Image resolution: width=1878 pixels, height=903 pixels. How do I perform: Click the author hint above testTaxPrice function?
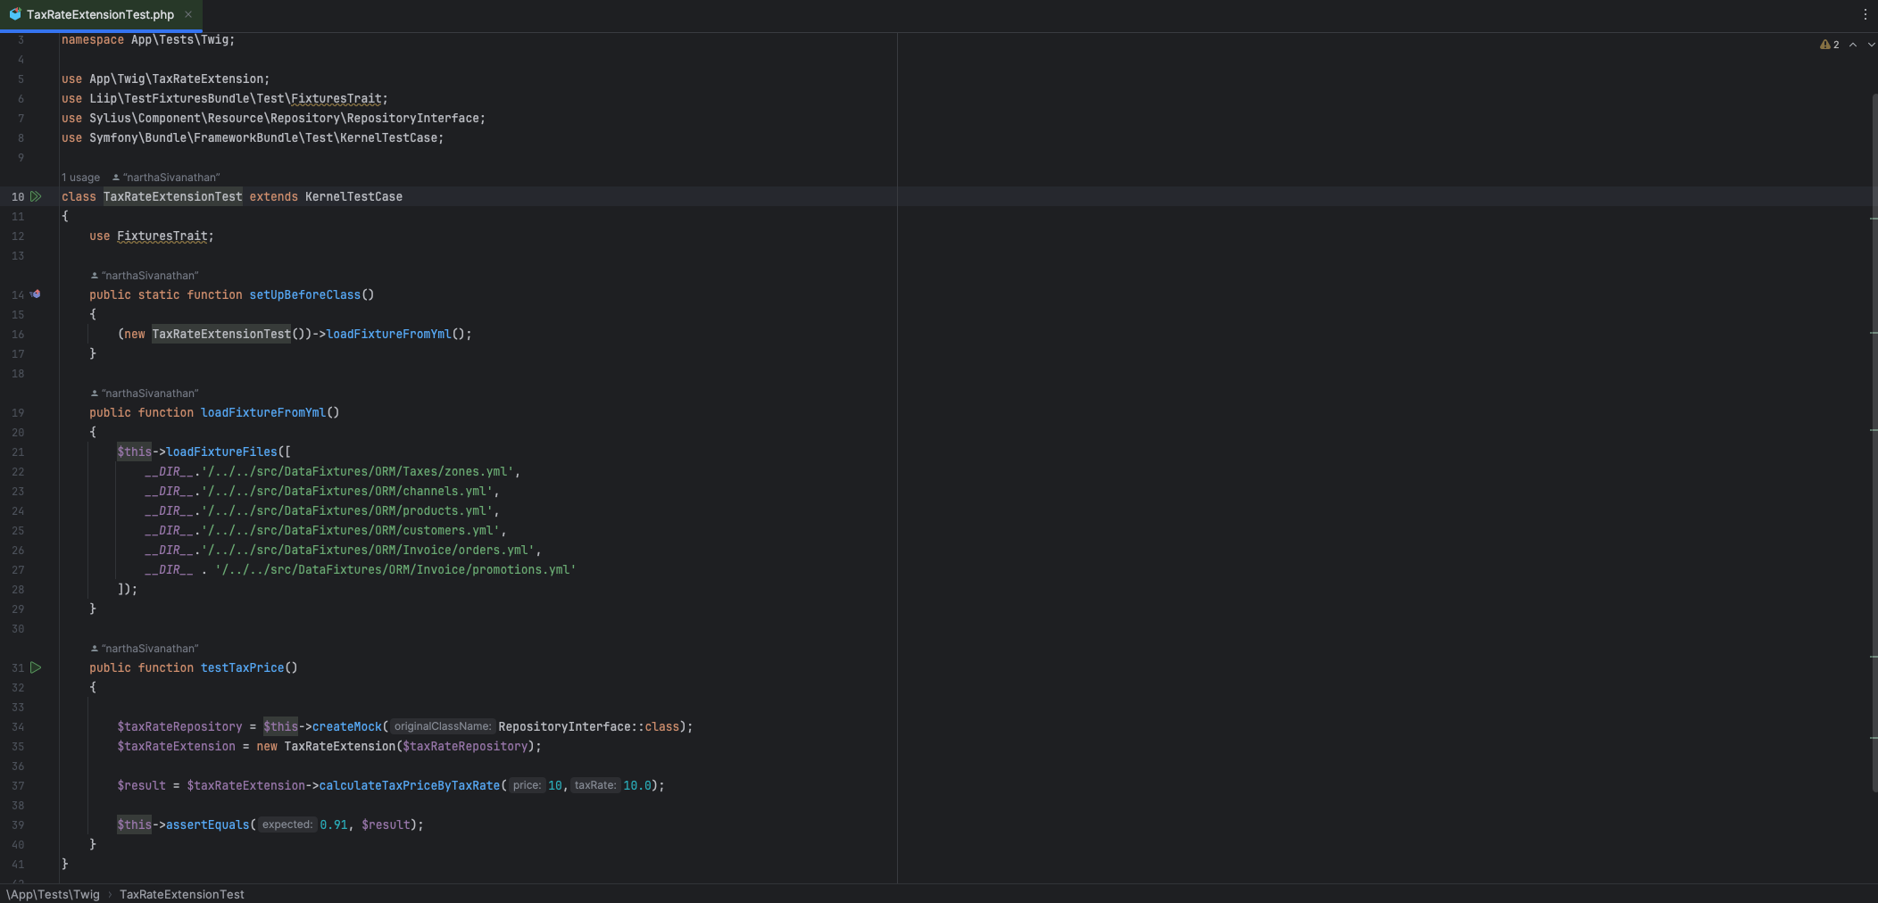[148, 649]
